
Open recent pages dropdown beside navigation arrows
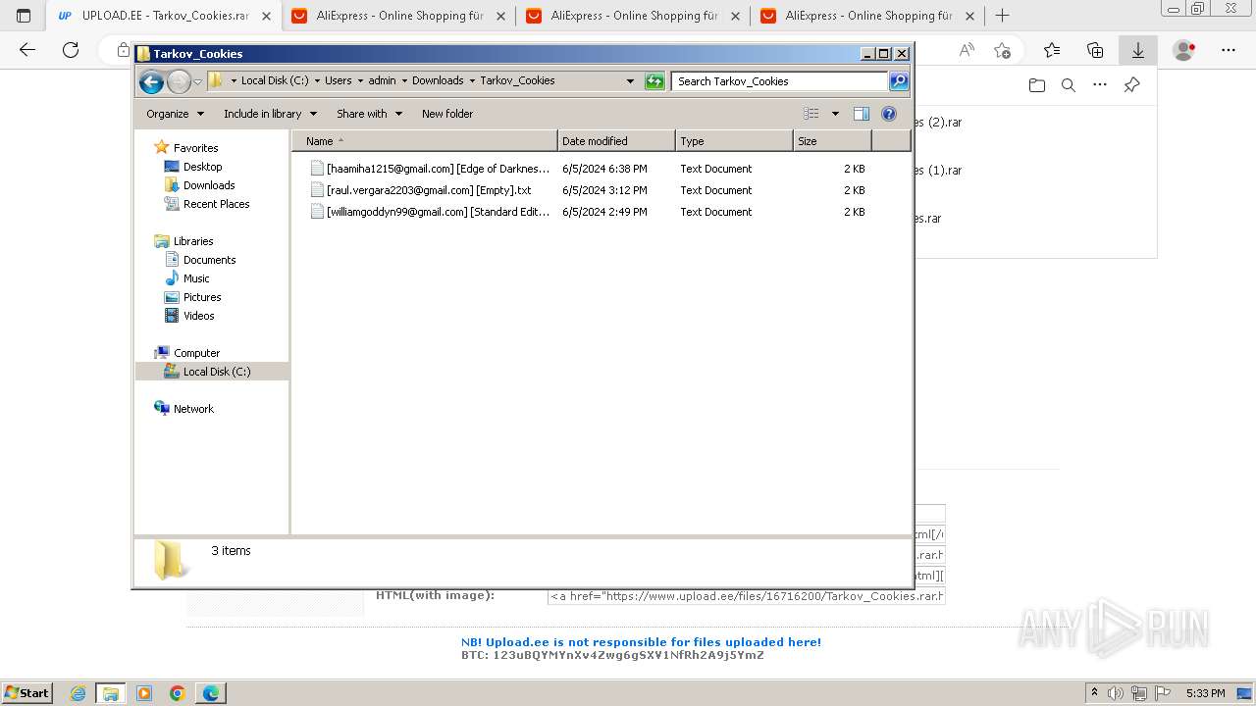pos(197,81)
